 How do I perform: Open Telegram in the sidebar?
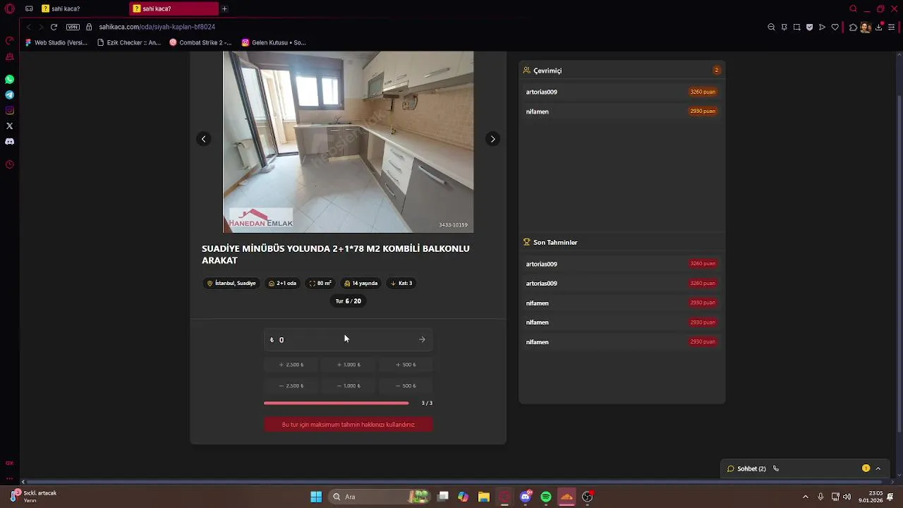(10, 95)
